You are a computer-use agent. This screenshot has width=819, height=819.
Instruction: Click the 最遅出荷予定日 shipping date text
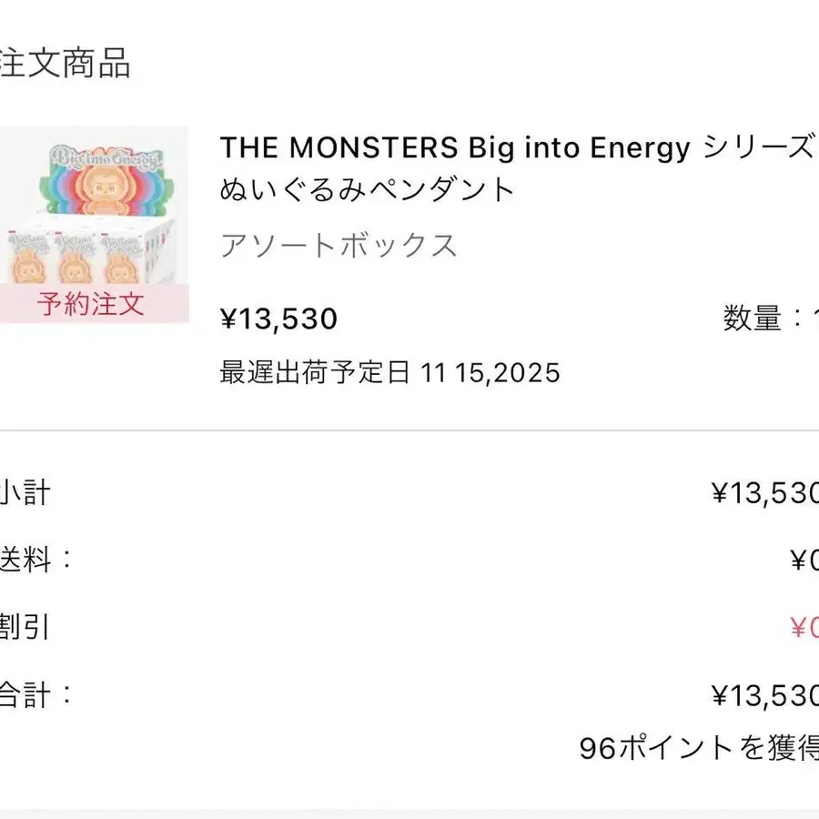[389, 372]
